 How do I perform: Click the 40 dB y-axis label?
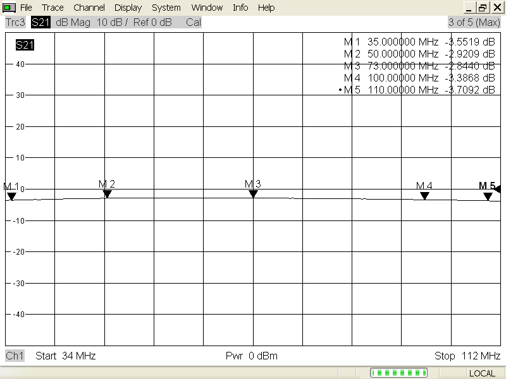(x=20, y=64)
